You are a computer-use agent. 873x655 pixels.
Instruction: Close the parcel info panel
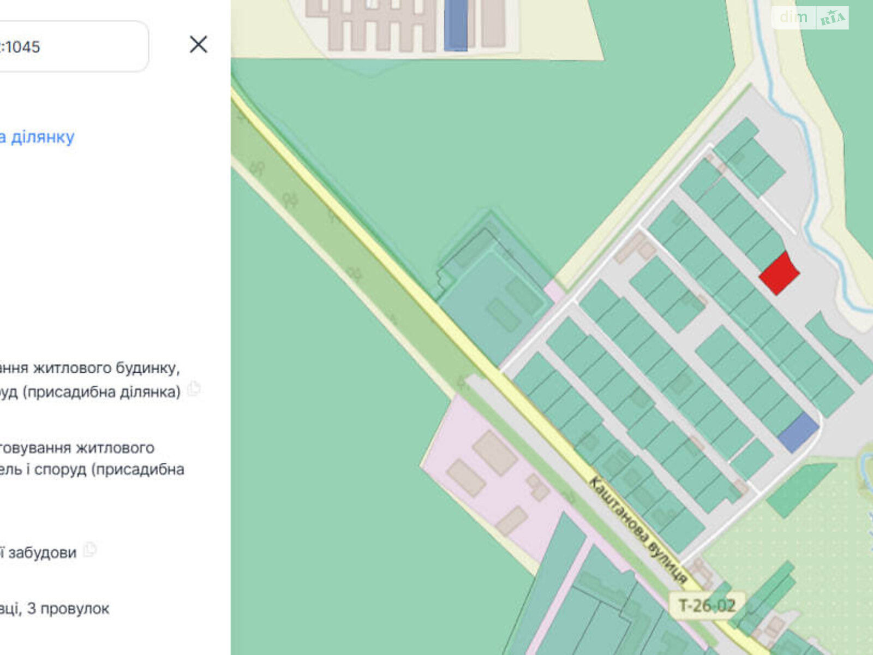(198, 45)
